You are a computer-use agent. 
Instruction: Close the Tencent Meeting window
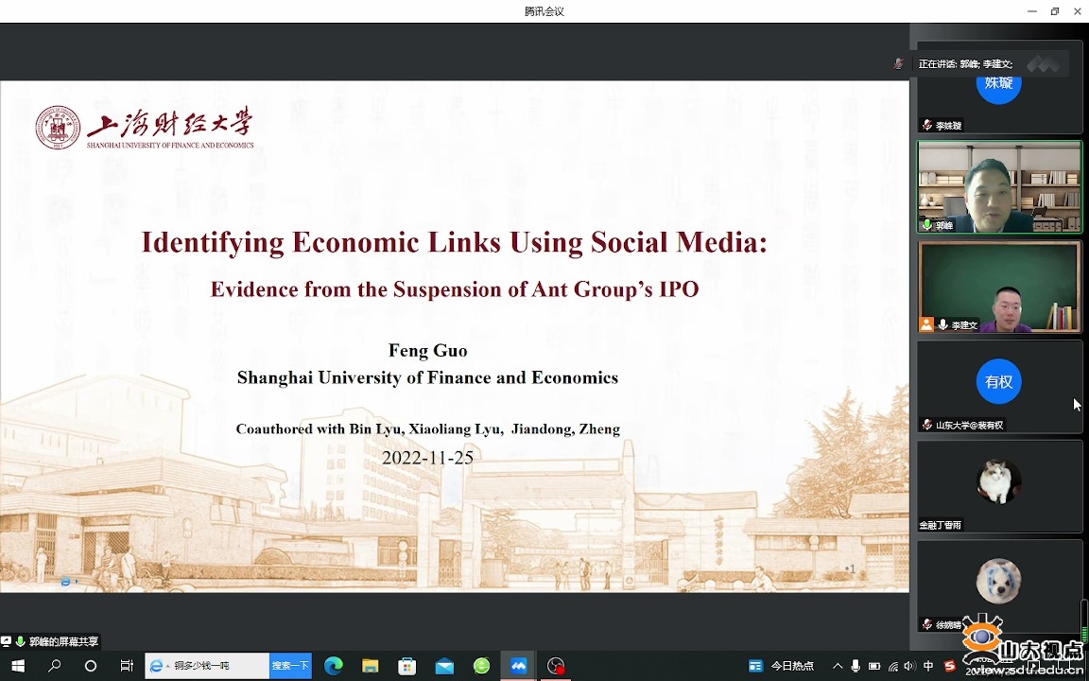pyautogui.click(x=1078, y=11)
